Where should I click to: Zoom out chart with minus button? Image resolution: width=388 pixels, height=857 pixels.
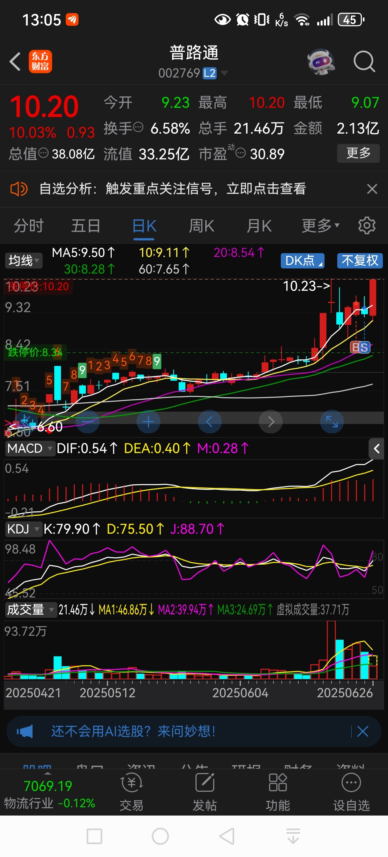88,422
